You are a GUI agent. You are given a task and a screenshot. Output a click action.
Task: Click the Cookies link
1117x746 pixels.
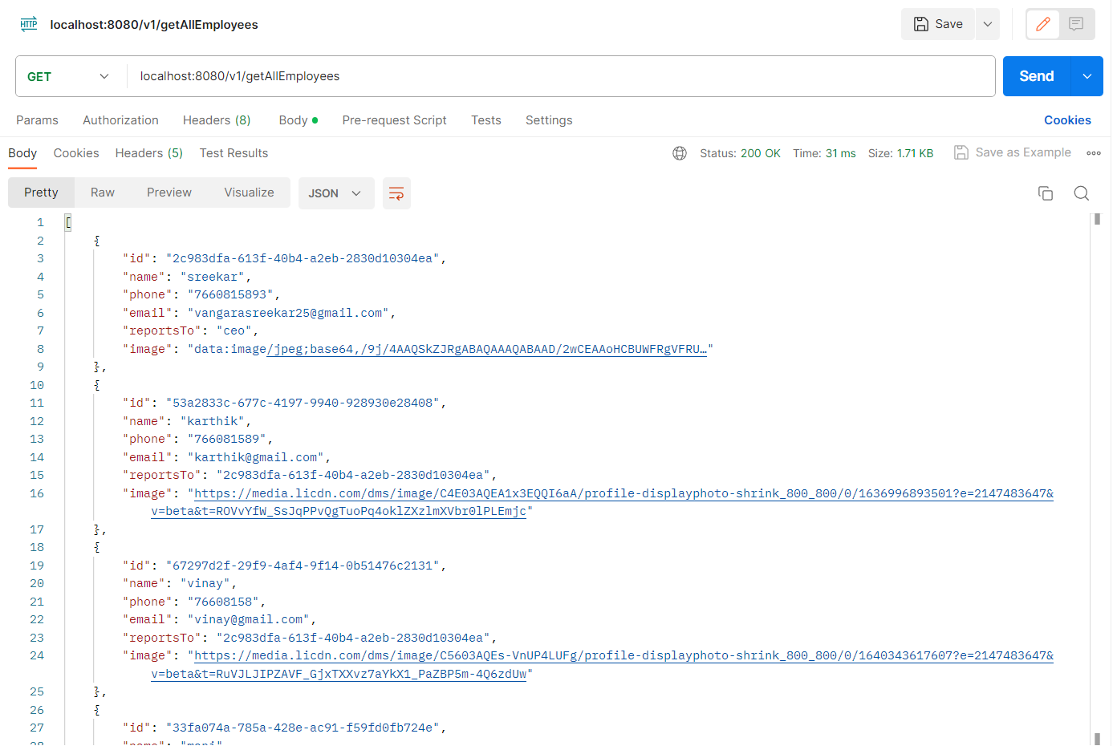1067,120
